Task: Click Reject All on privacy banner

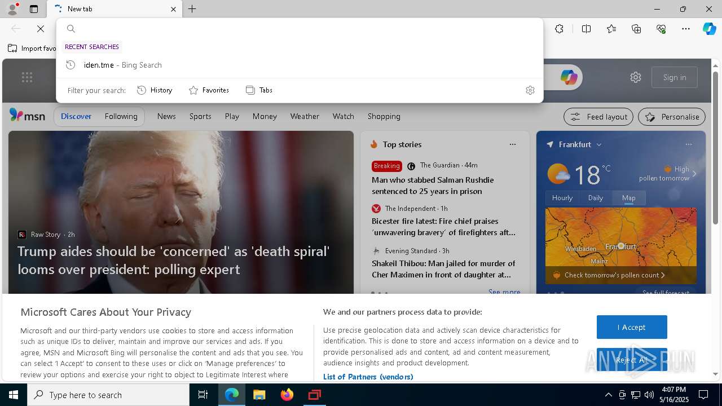Action: point(632,360)
